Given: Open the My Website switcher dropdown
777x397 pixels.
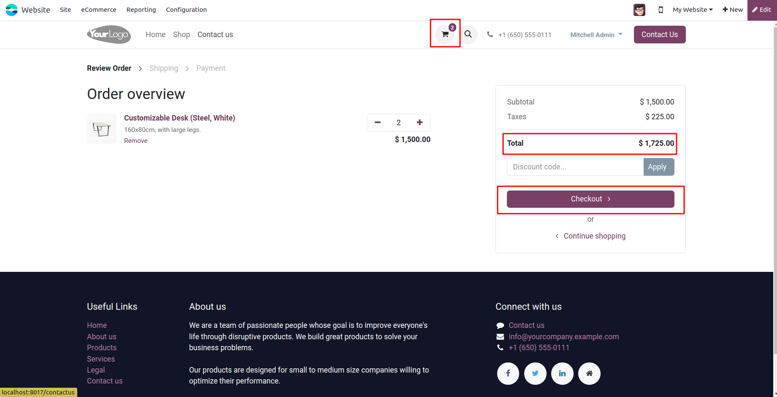Looking at the screenshot, I should [x=692, y=10].
